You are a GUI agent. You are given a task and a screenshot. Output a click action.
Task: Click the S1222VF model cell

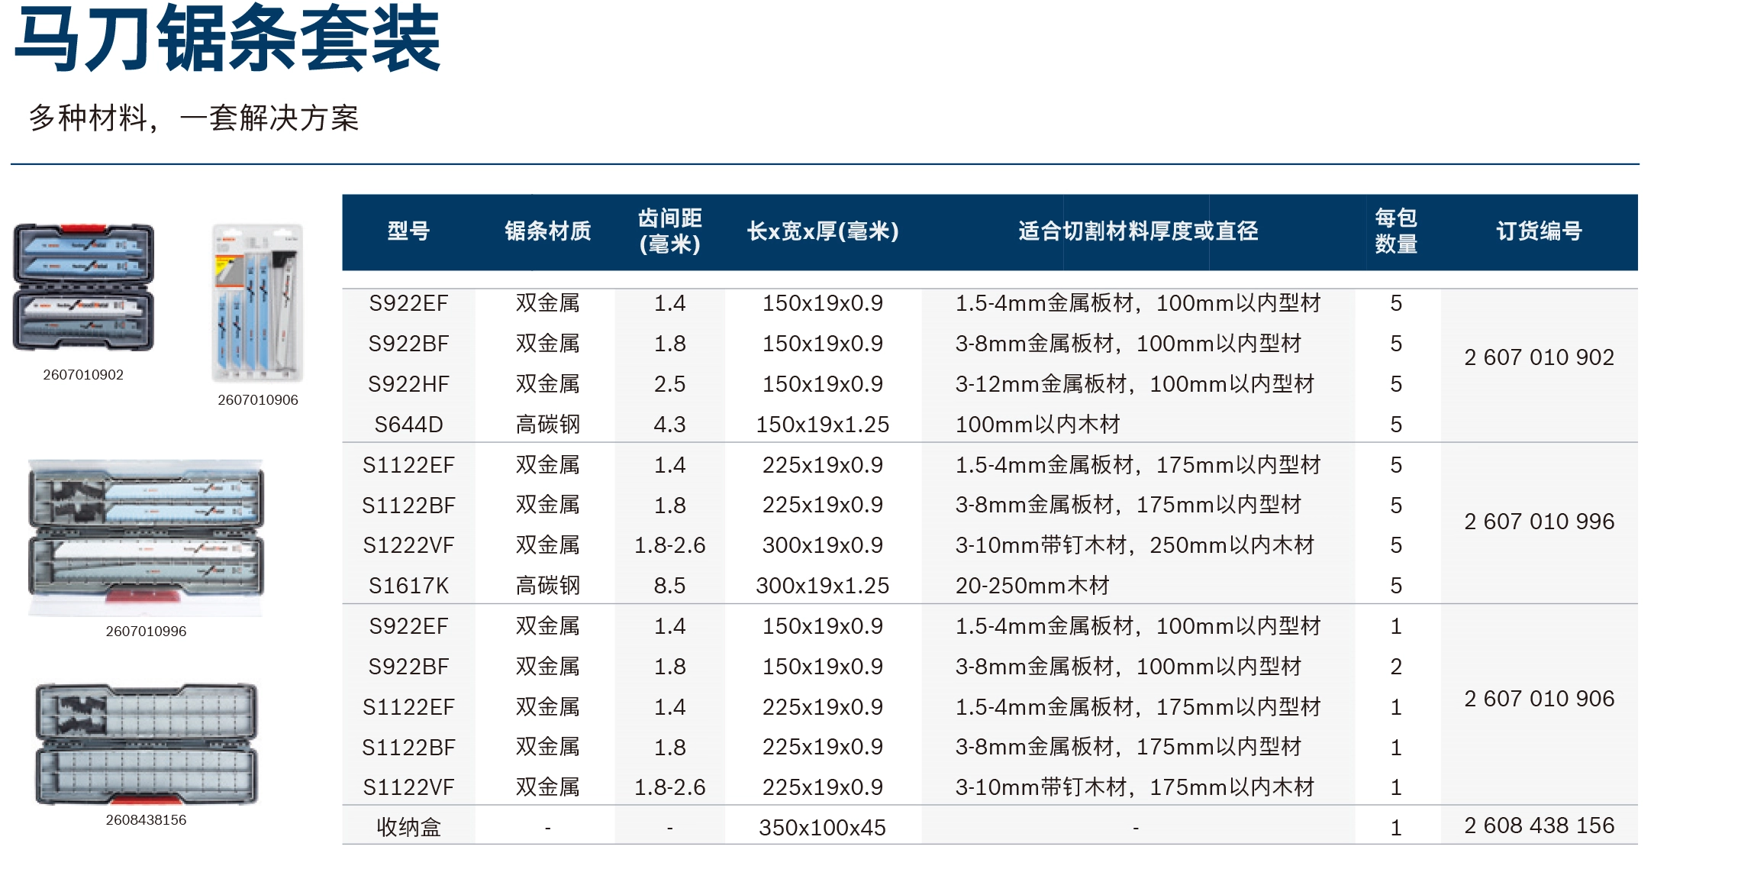(408, 545)
